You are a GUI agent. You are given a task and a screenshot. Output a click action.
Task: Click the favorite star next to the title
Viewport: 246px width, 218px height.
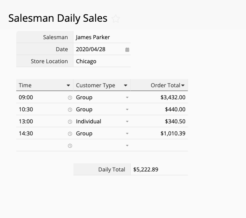tap(116, 19)
